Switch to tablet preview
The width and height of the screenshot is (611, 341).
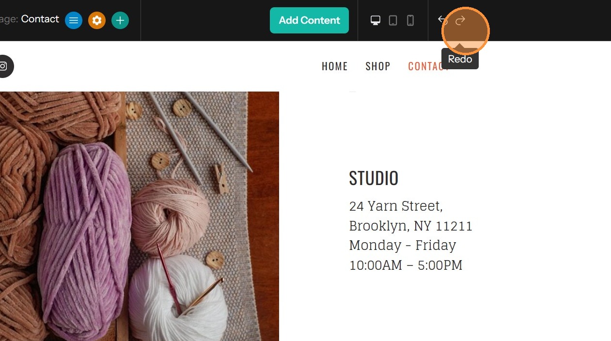click(x=393, y=20)
